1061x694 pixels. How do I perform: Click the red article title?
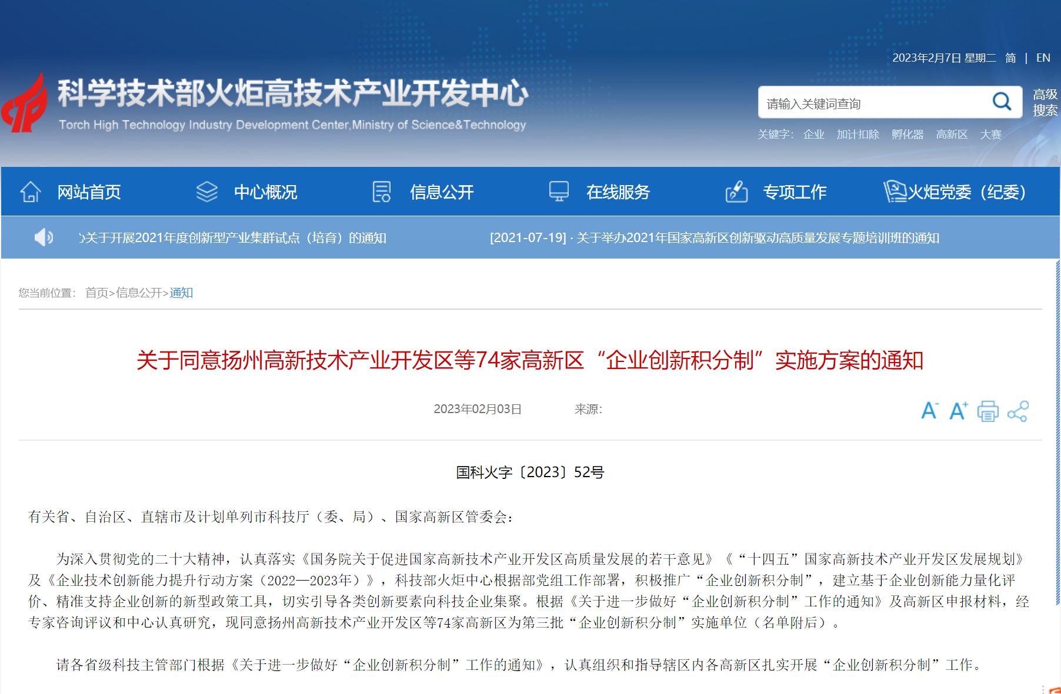[530, 360]
